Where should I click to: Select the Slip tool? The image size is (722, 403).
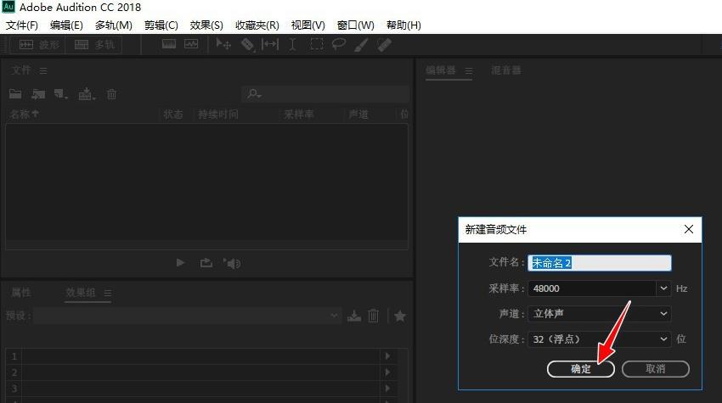270,45
